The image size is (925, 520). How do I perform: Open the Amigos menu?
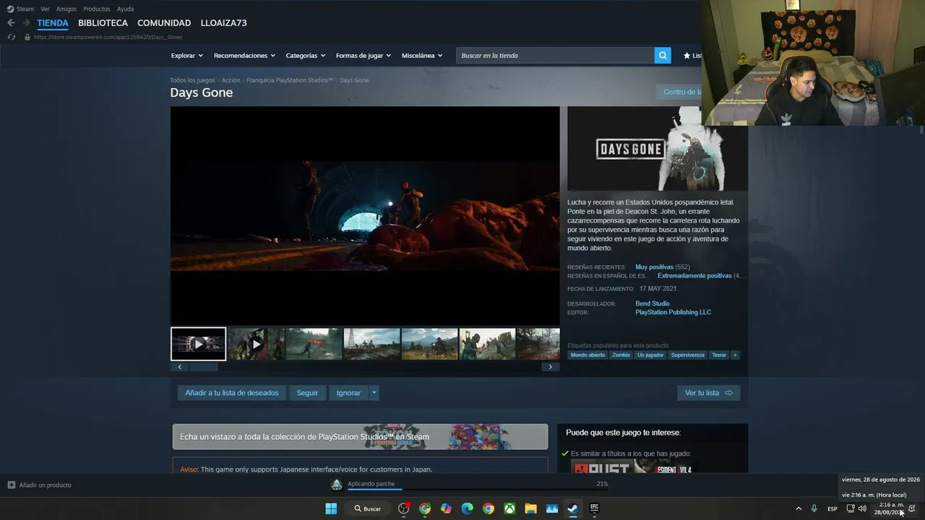click(66, 9)
